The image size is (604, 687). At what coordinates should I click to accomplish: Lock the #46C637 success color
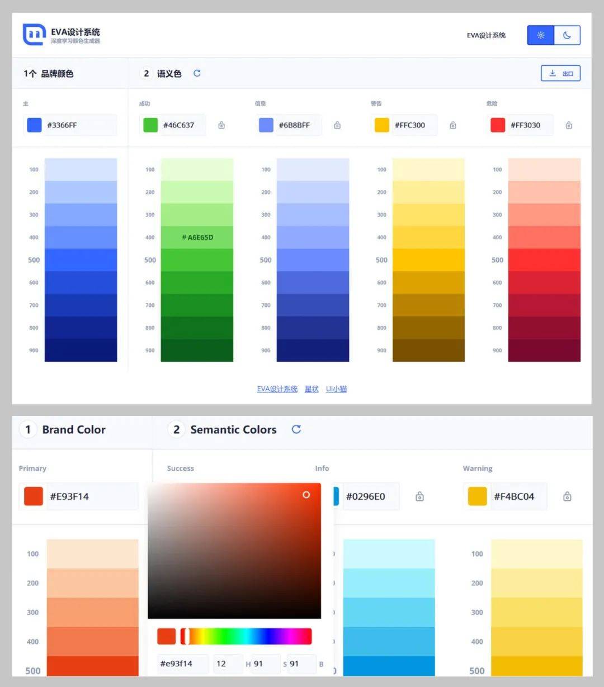click(x=221, y=125)
